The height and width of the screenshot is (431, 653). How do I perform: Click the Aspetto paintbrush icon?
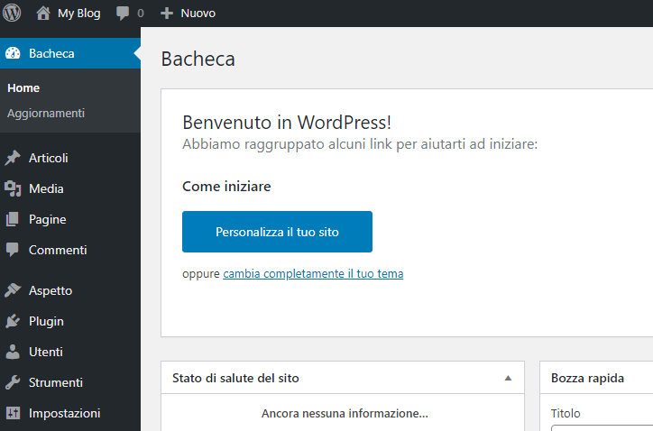[x=13, y=290]
